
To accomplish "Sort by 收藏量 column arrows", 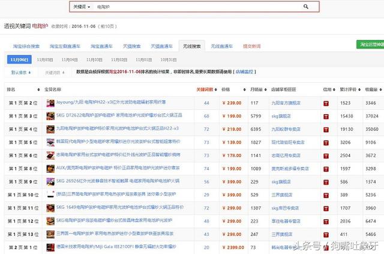I will click(380, 89).
